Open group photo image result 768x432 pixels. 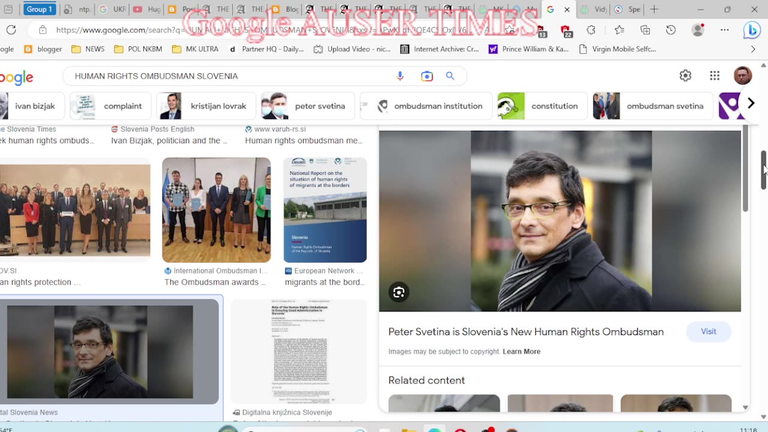pyautogui.click(x=75, y=210)
